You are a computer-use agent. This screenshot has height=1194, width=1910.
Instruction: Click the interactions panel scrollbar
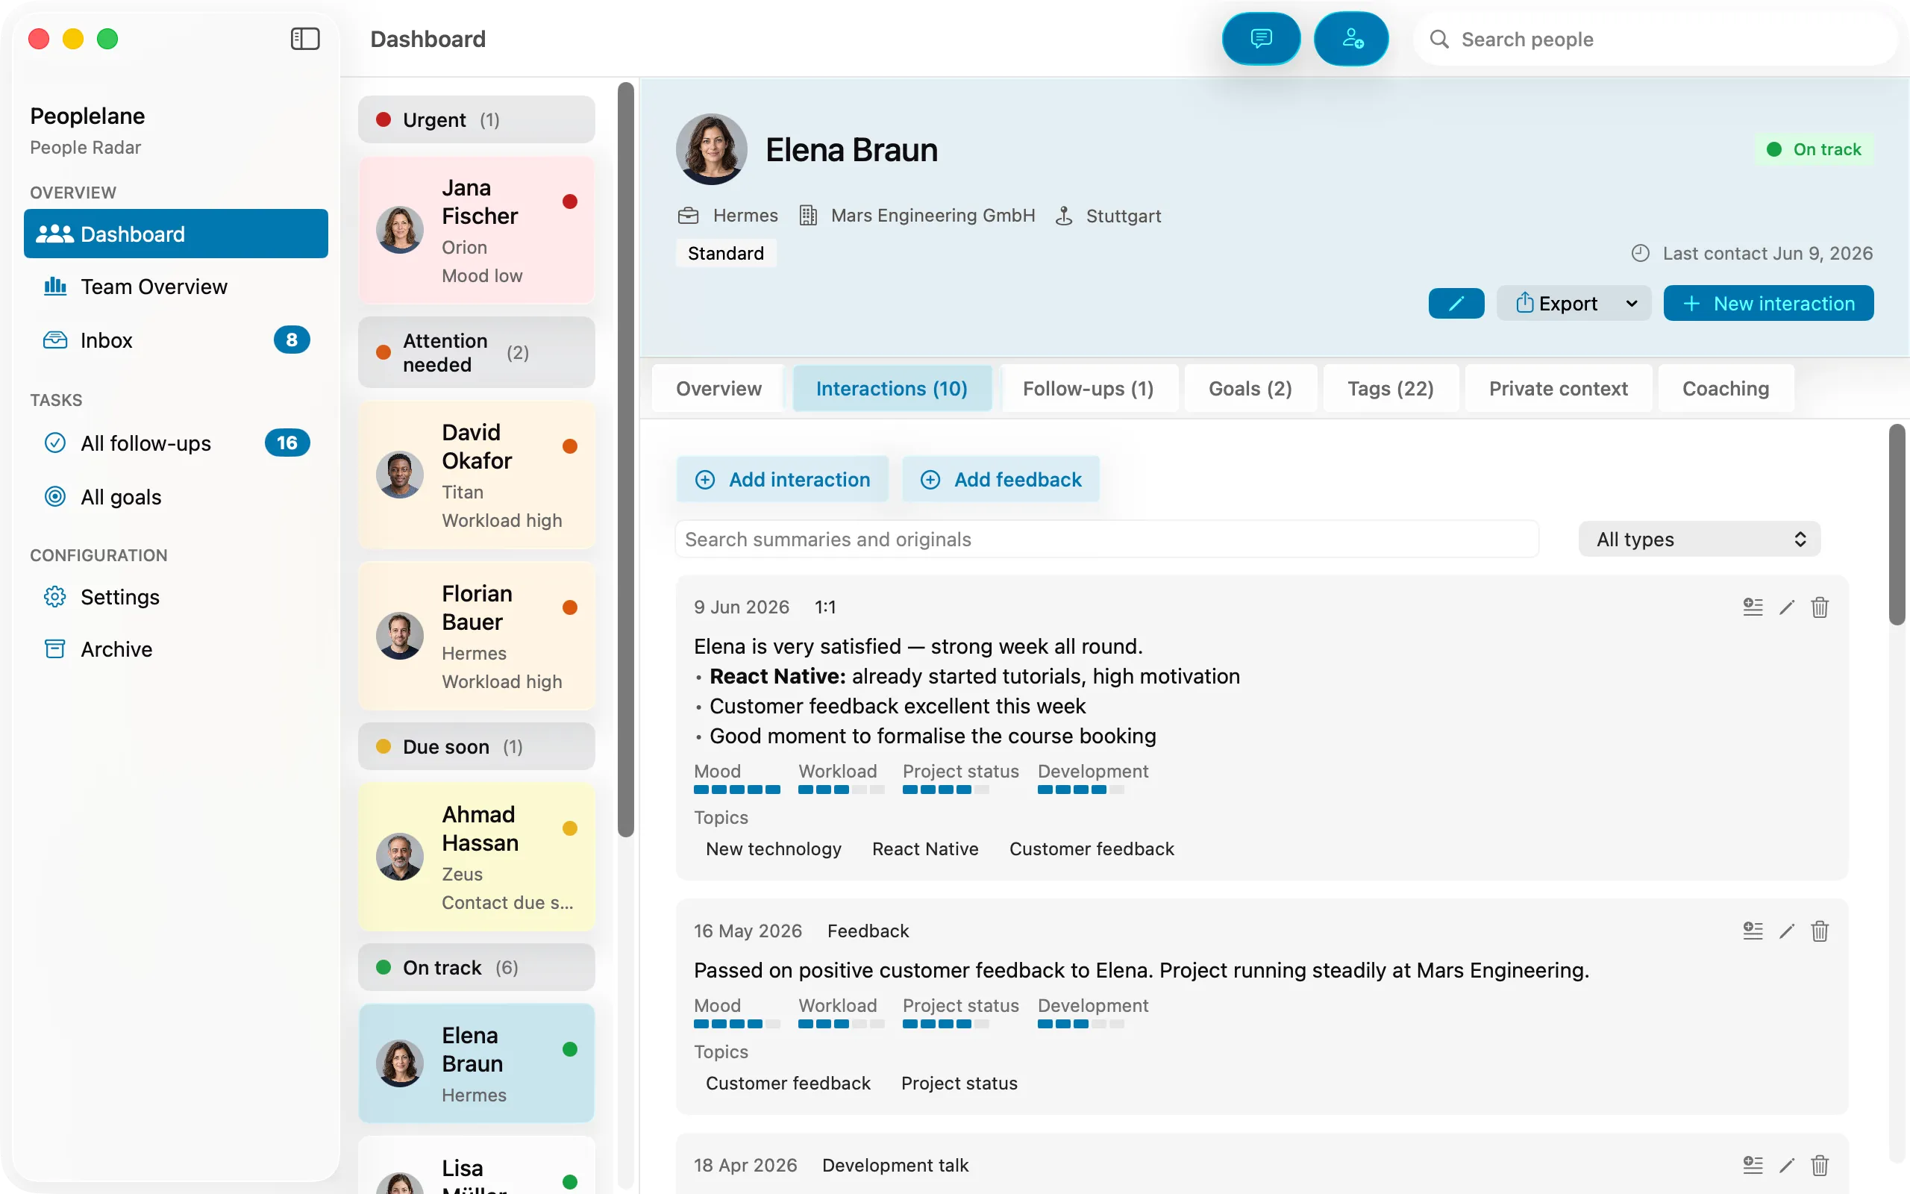(1897, 525)
